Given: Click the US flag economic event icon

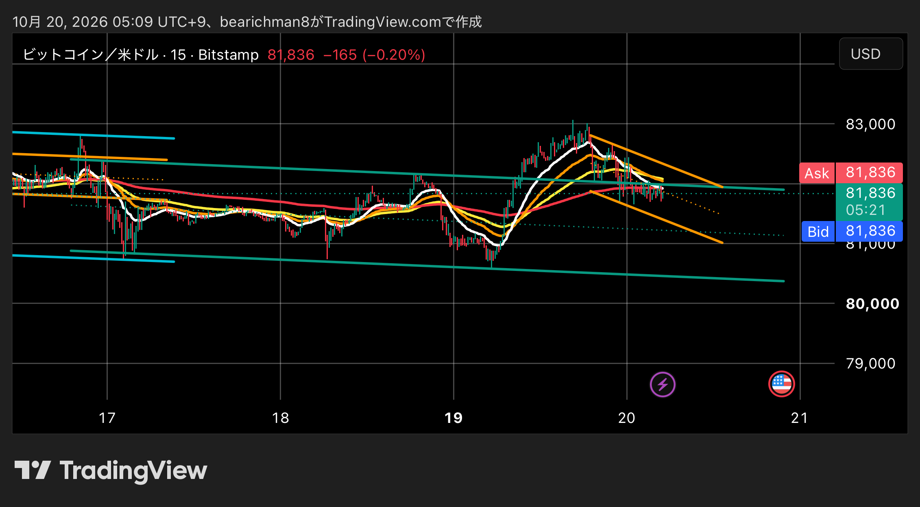Looking at the screenshot, I should (x=782, y=384).
